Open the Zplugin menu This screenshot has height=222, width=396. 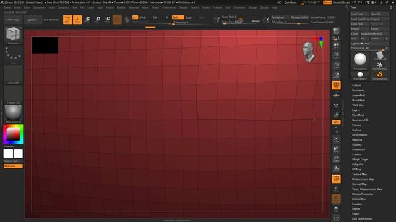252,7
